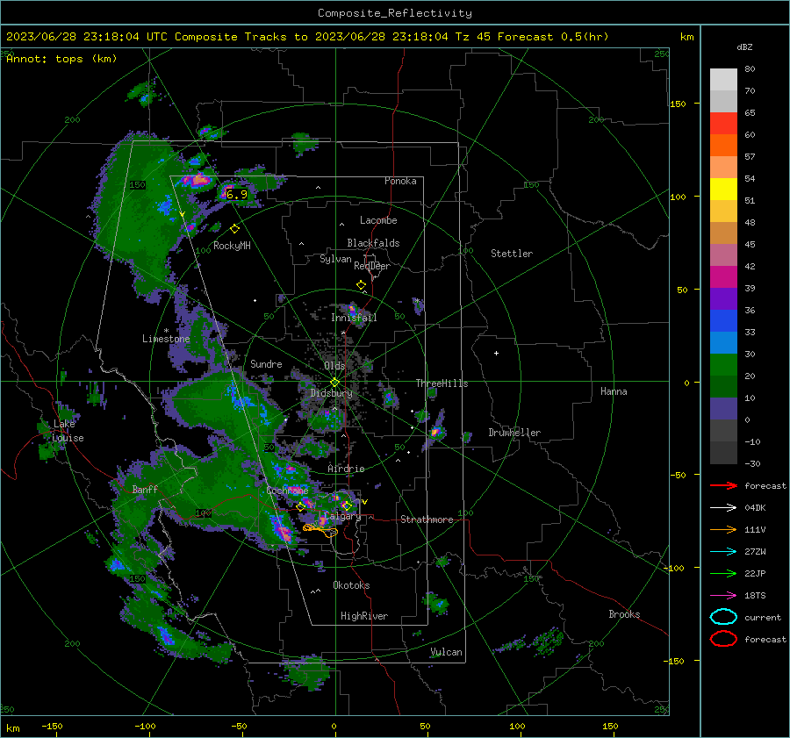This screenshot has height=738, width=790.
Task: Click the red forecast ellipse legend icon
Action: click(x=723, y=639)
